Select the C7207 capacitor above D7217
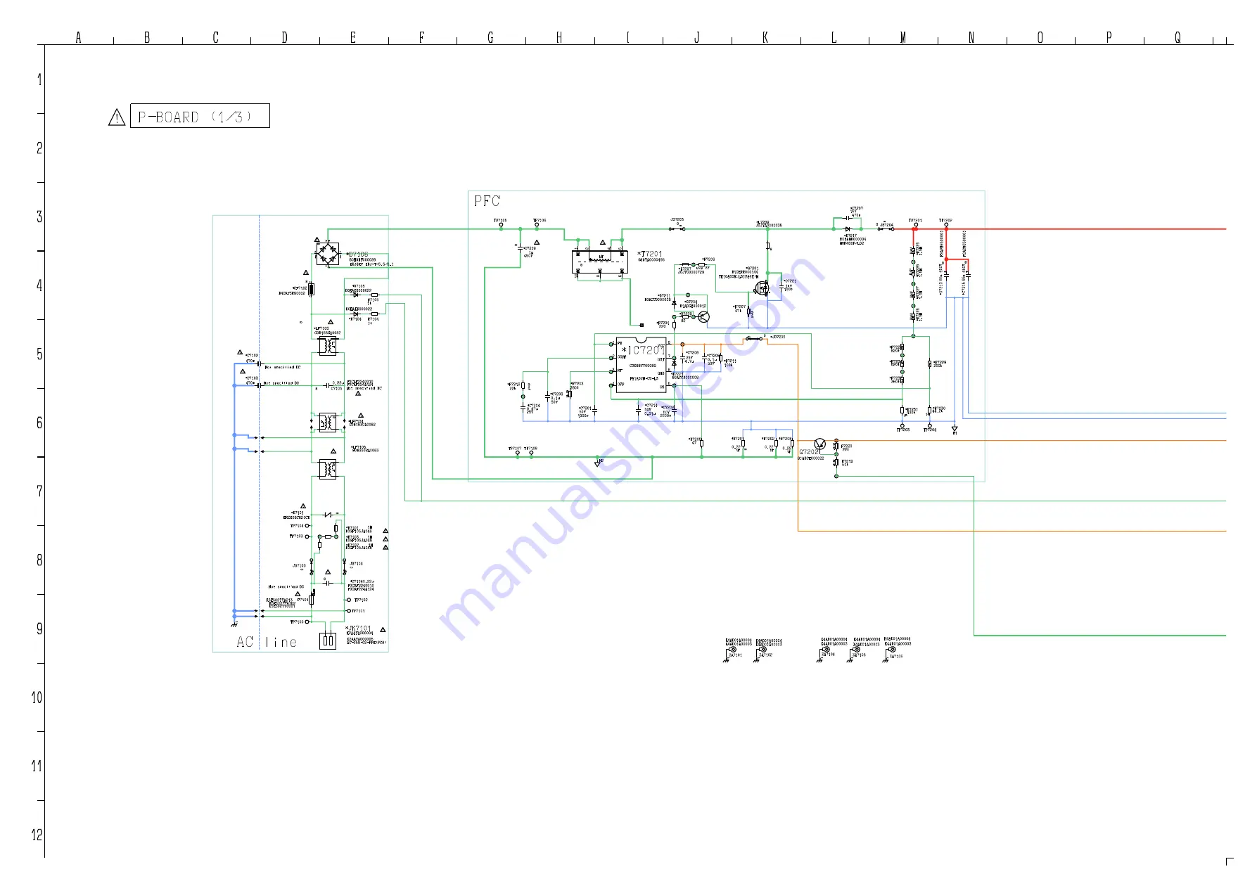 848,218
